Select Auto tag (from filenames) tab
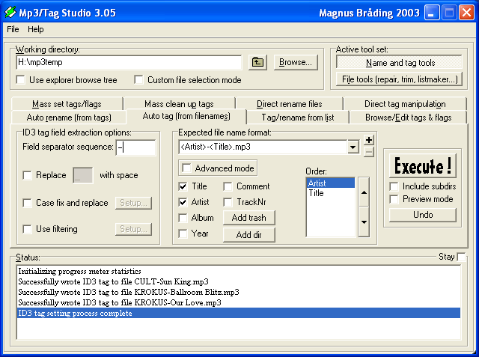Image resolution: width=479 pixels, height=357 pixels. pos(186,116)
